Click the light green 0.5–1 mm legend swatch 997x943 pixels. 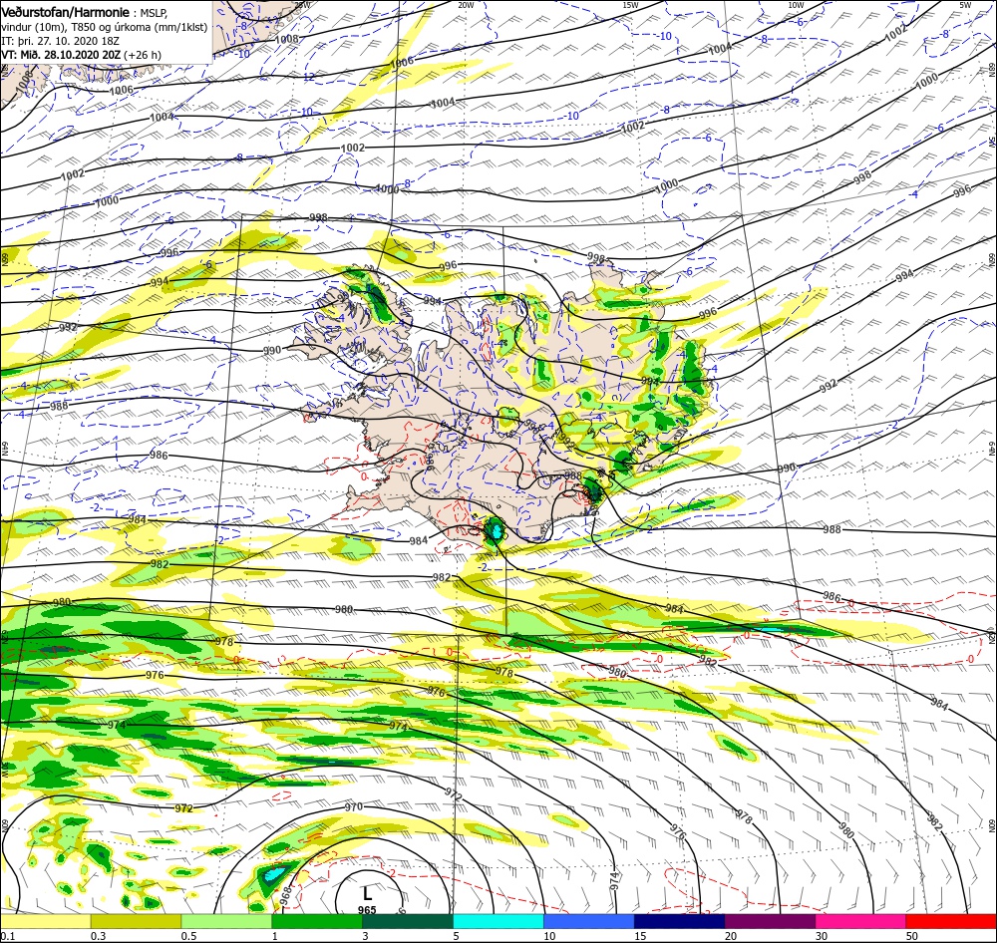226,921
